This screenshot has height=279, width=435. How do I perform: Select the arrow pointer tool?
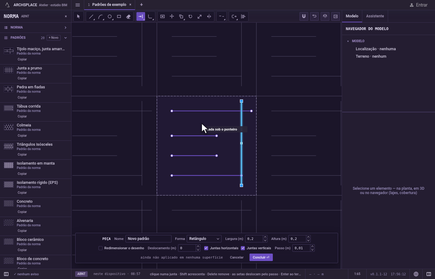(78, 16)
